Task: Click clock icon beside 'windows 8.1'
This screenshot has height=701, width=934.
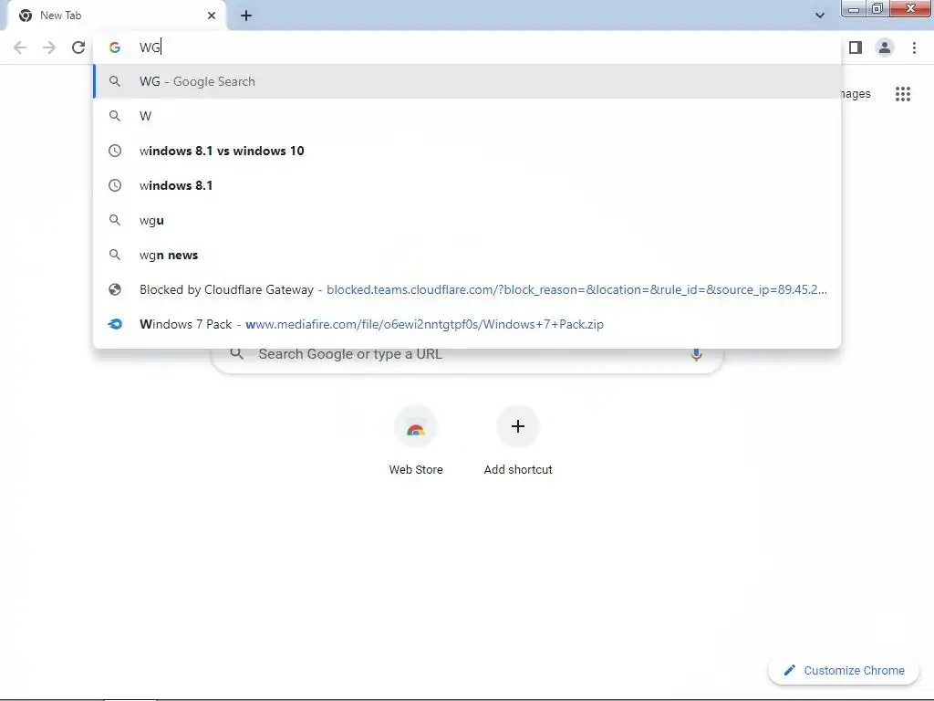Action: pyautogui.click(x=115, y=185)
